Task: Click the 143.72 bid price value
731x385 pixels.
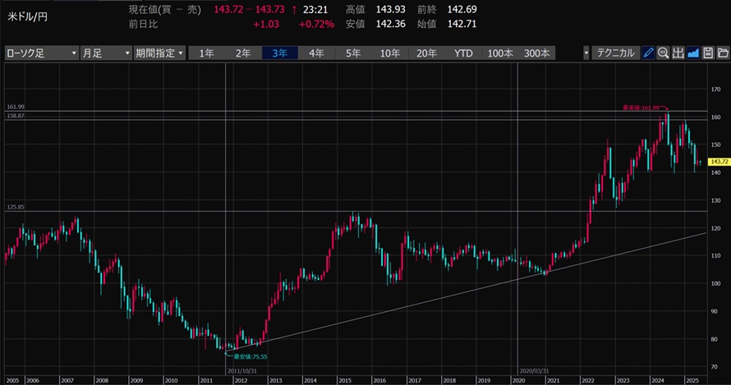Action: click(x=228, y=9)
